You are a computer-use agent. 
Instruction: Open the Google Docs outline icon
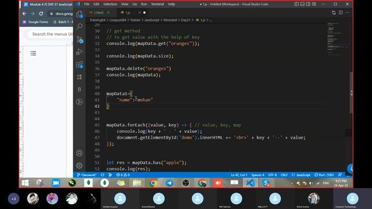coord(33,53)
